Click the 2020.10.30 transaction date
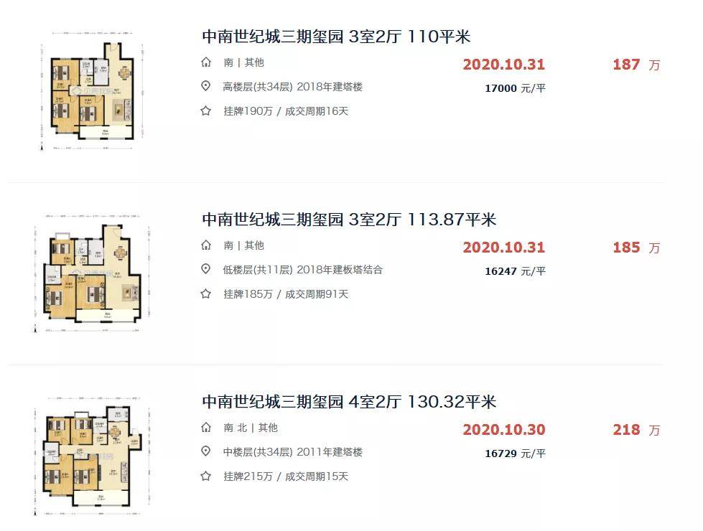 pyautogui.click(x=504, y=430)
